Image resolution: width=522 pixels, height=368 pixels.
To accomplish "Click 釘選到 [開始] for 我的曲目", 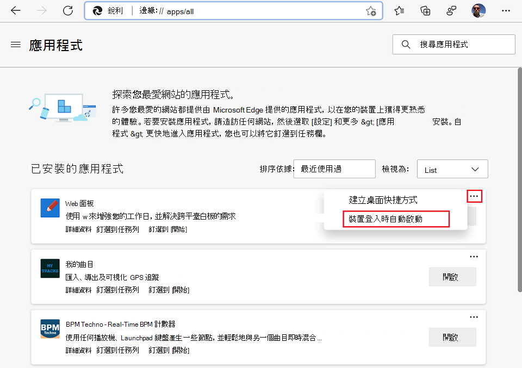I will 169,290.
